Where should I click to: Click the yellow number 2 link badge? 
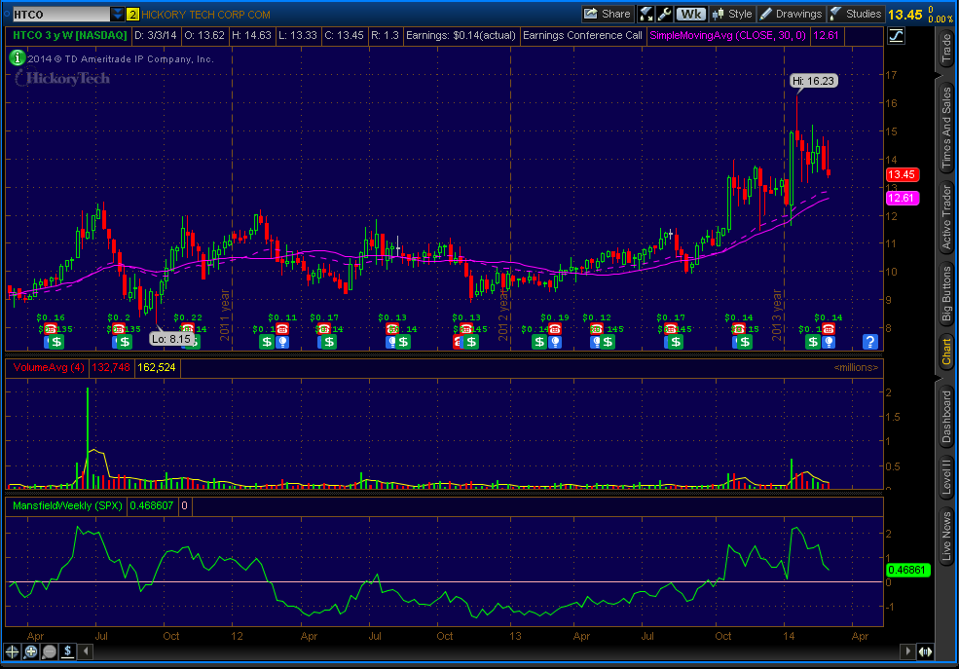tap(132, 14)
